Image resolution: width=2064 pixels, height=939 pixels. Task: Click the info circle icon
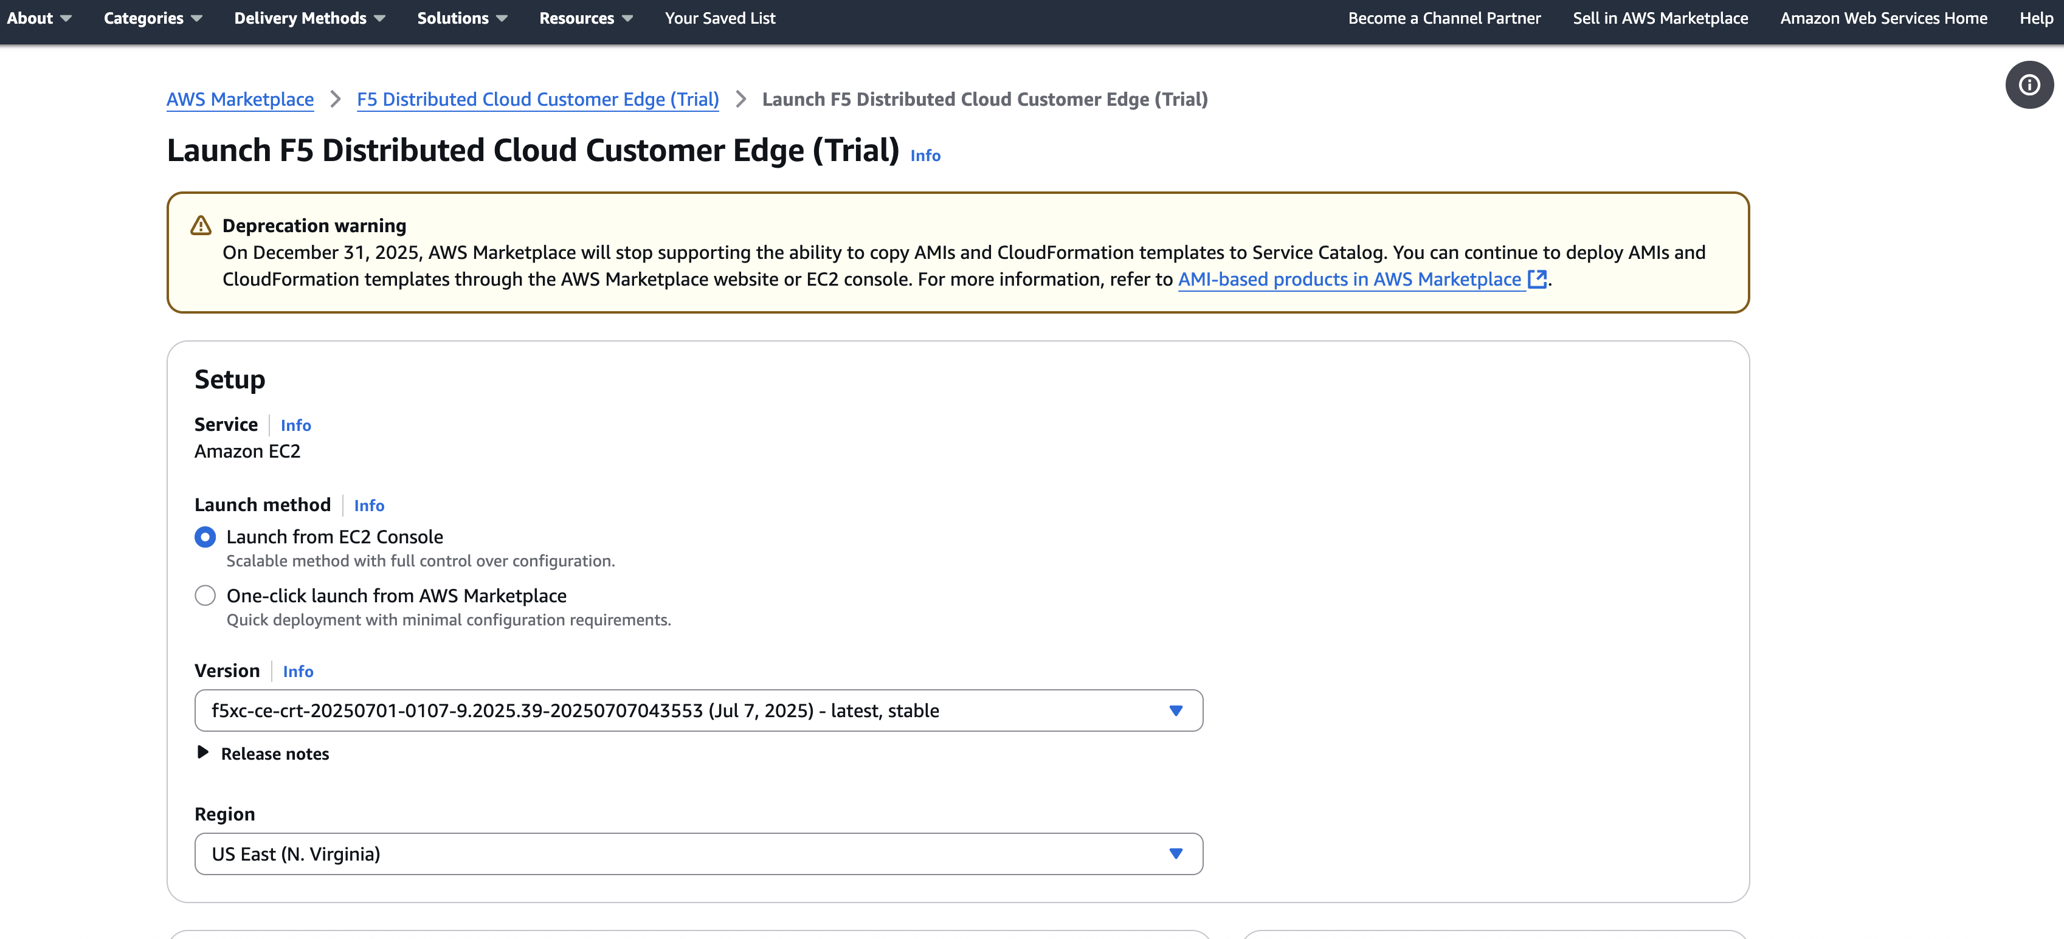2029,84
